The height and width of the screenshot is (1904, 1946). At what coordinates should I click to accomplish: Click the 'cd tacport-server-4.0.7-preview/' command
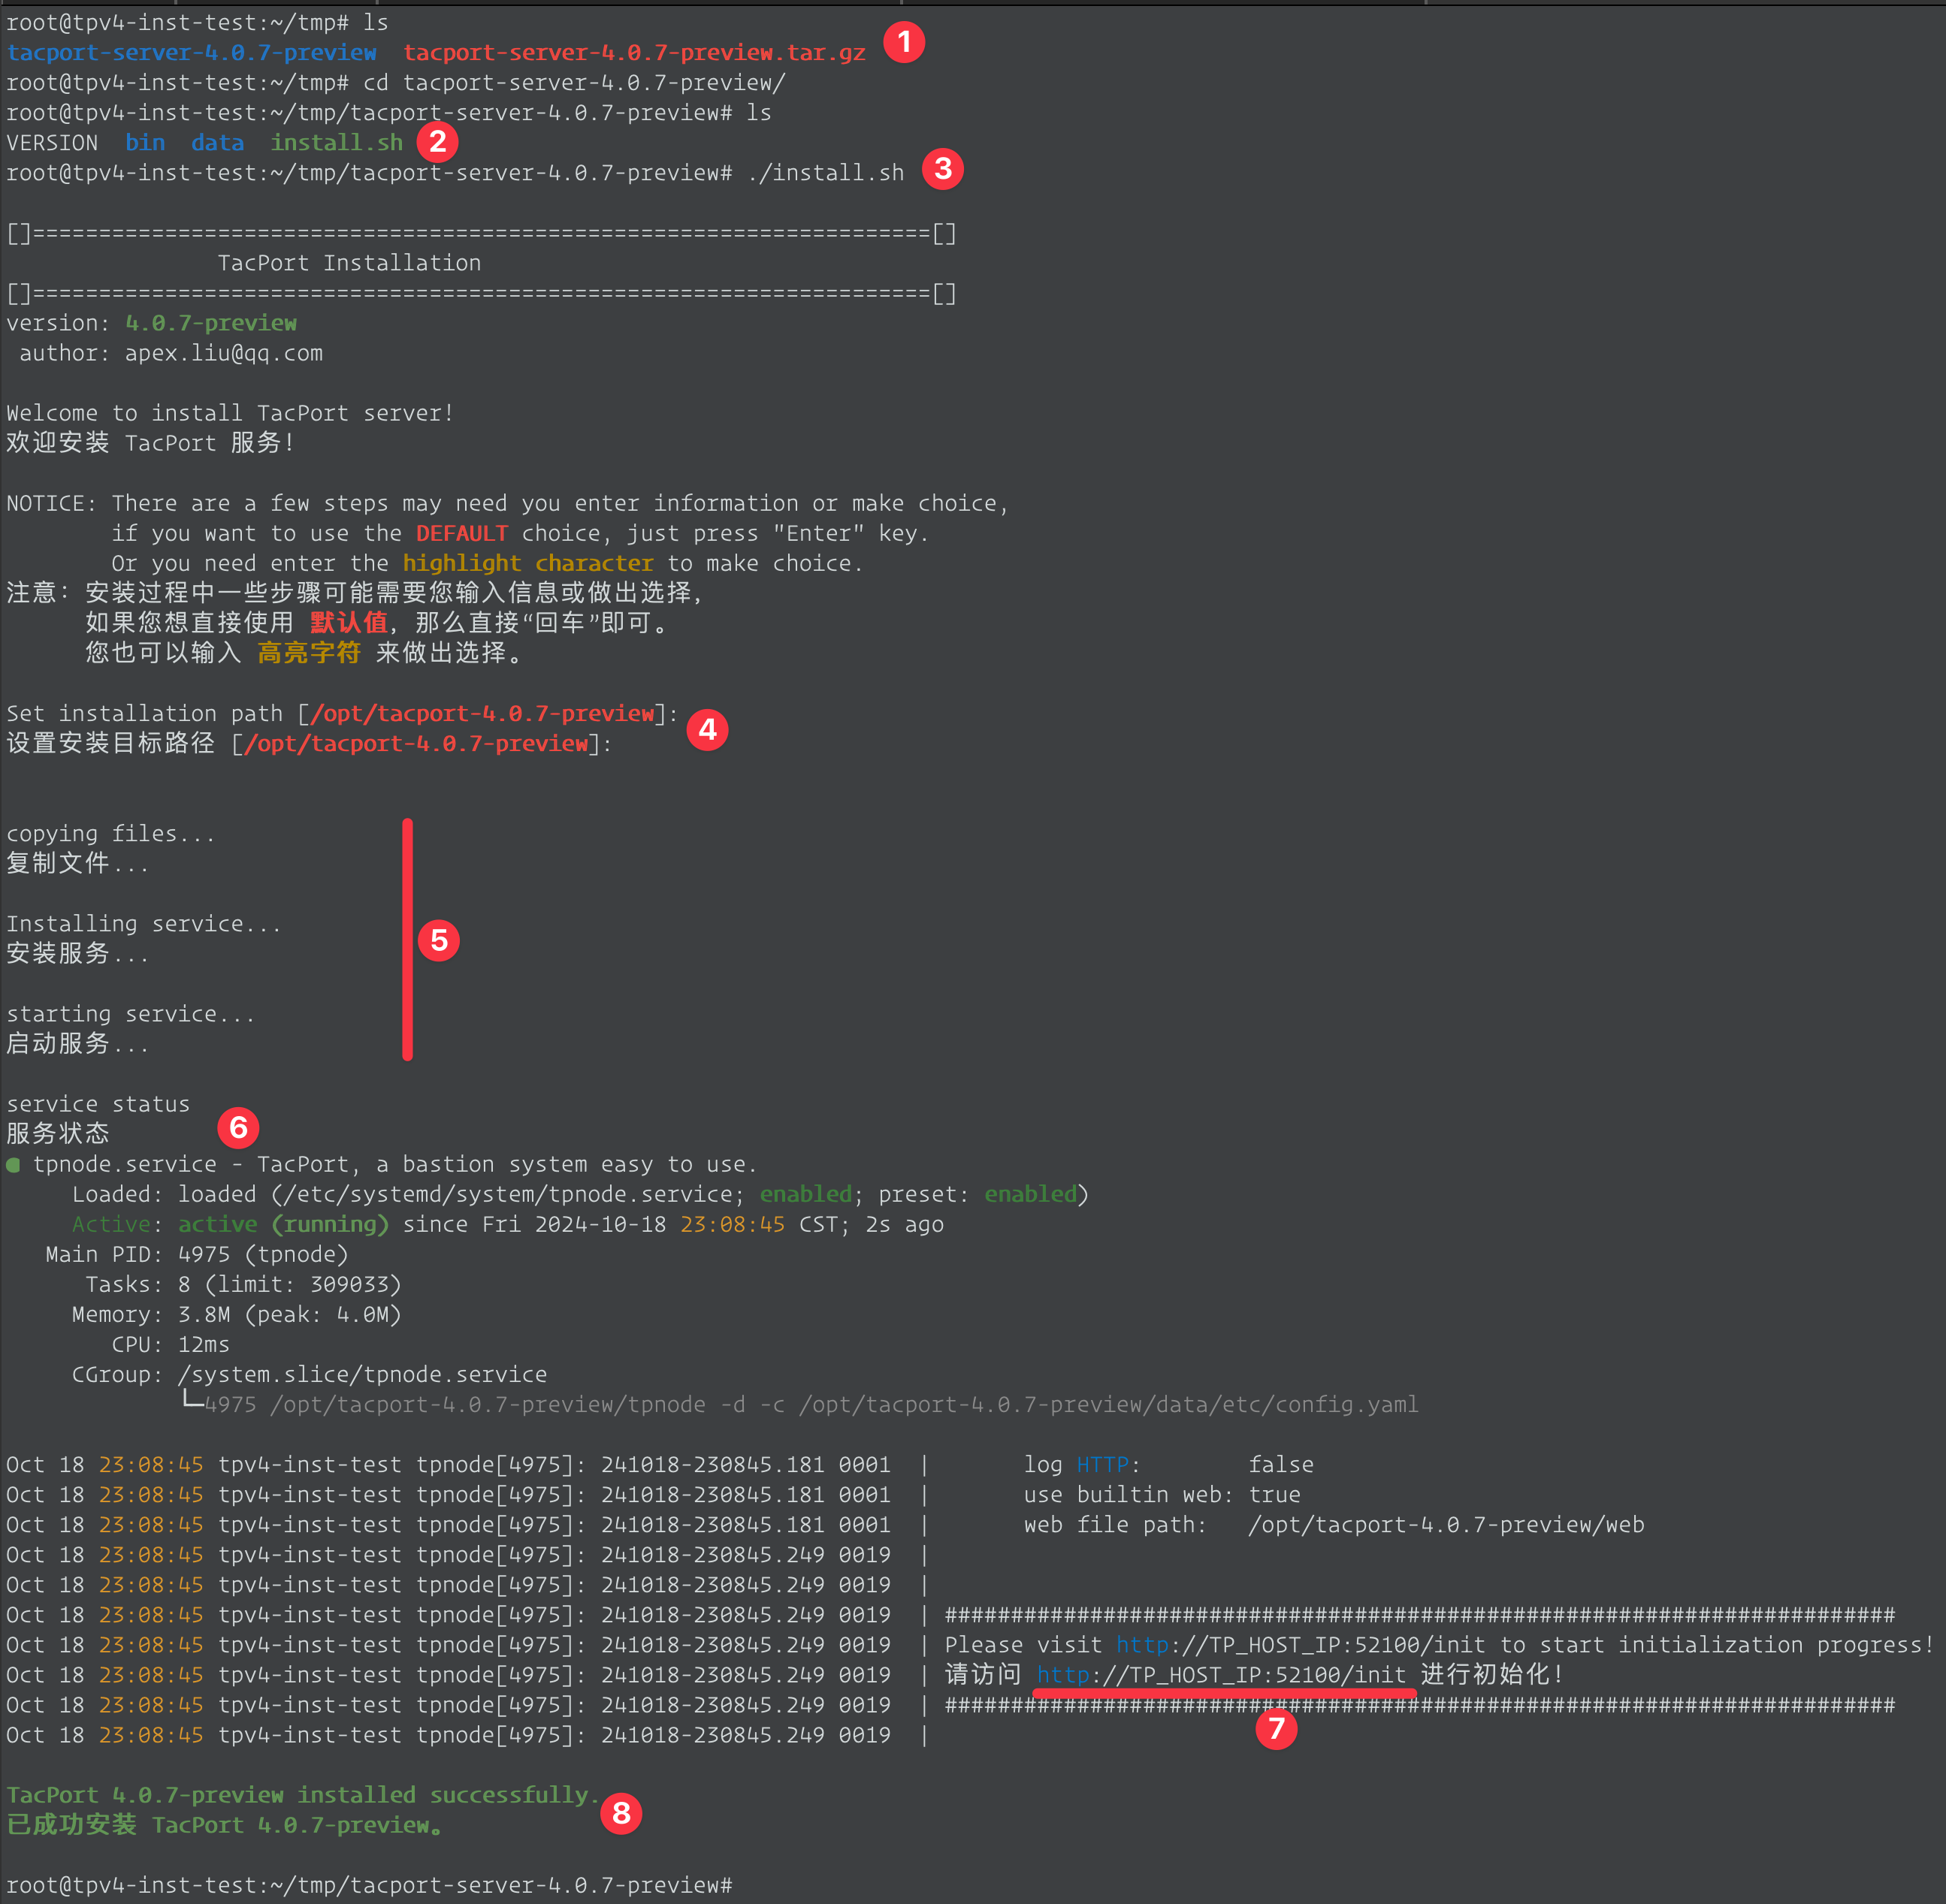tap(574, 83)
